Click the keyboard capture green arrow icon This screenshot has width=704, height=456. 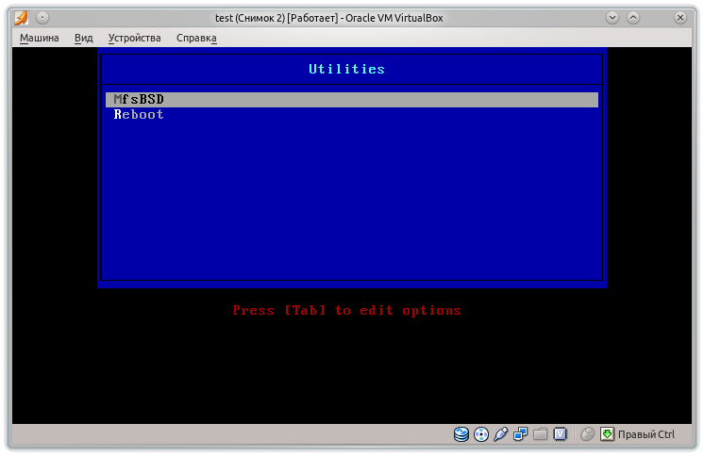(607, 434)
